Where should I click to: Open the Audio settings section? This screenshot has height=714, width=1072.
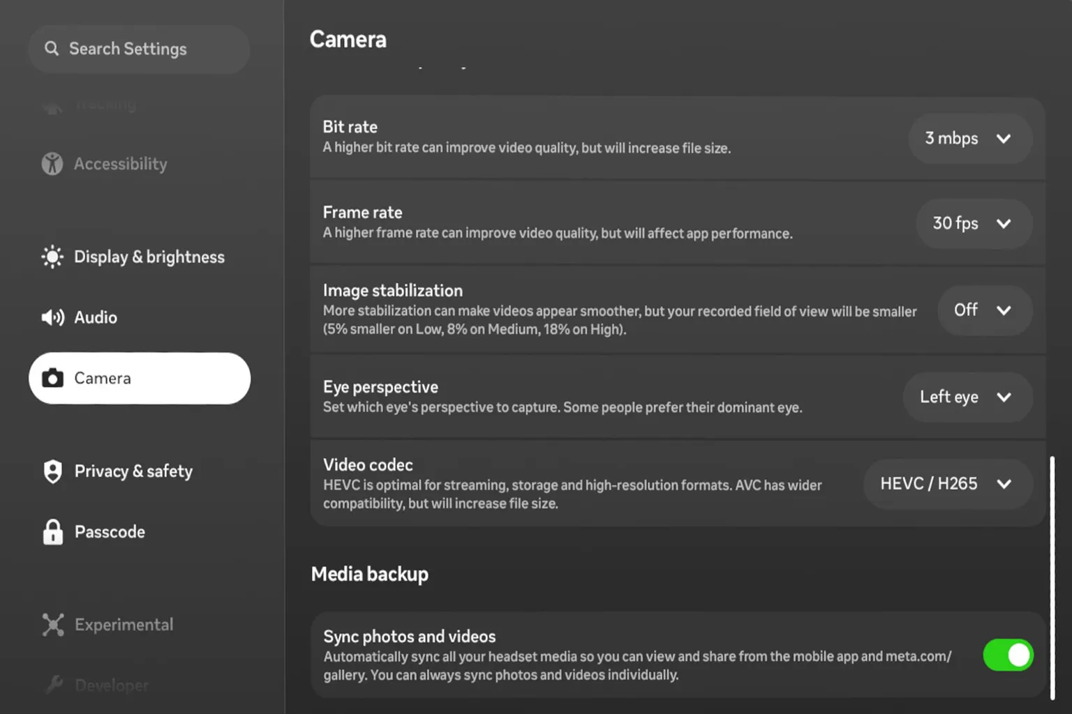(x=140, y=318)
